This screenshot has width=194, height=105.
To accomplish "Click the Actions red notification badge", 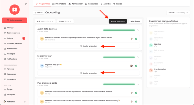I will 24,38.
